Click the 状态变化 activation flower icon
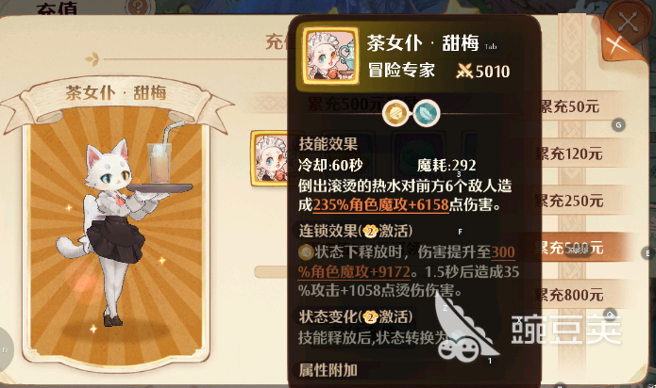Image resolution: width=656 pixels, height=388 pixels. [371, 317]
